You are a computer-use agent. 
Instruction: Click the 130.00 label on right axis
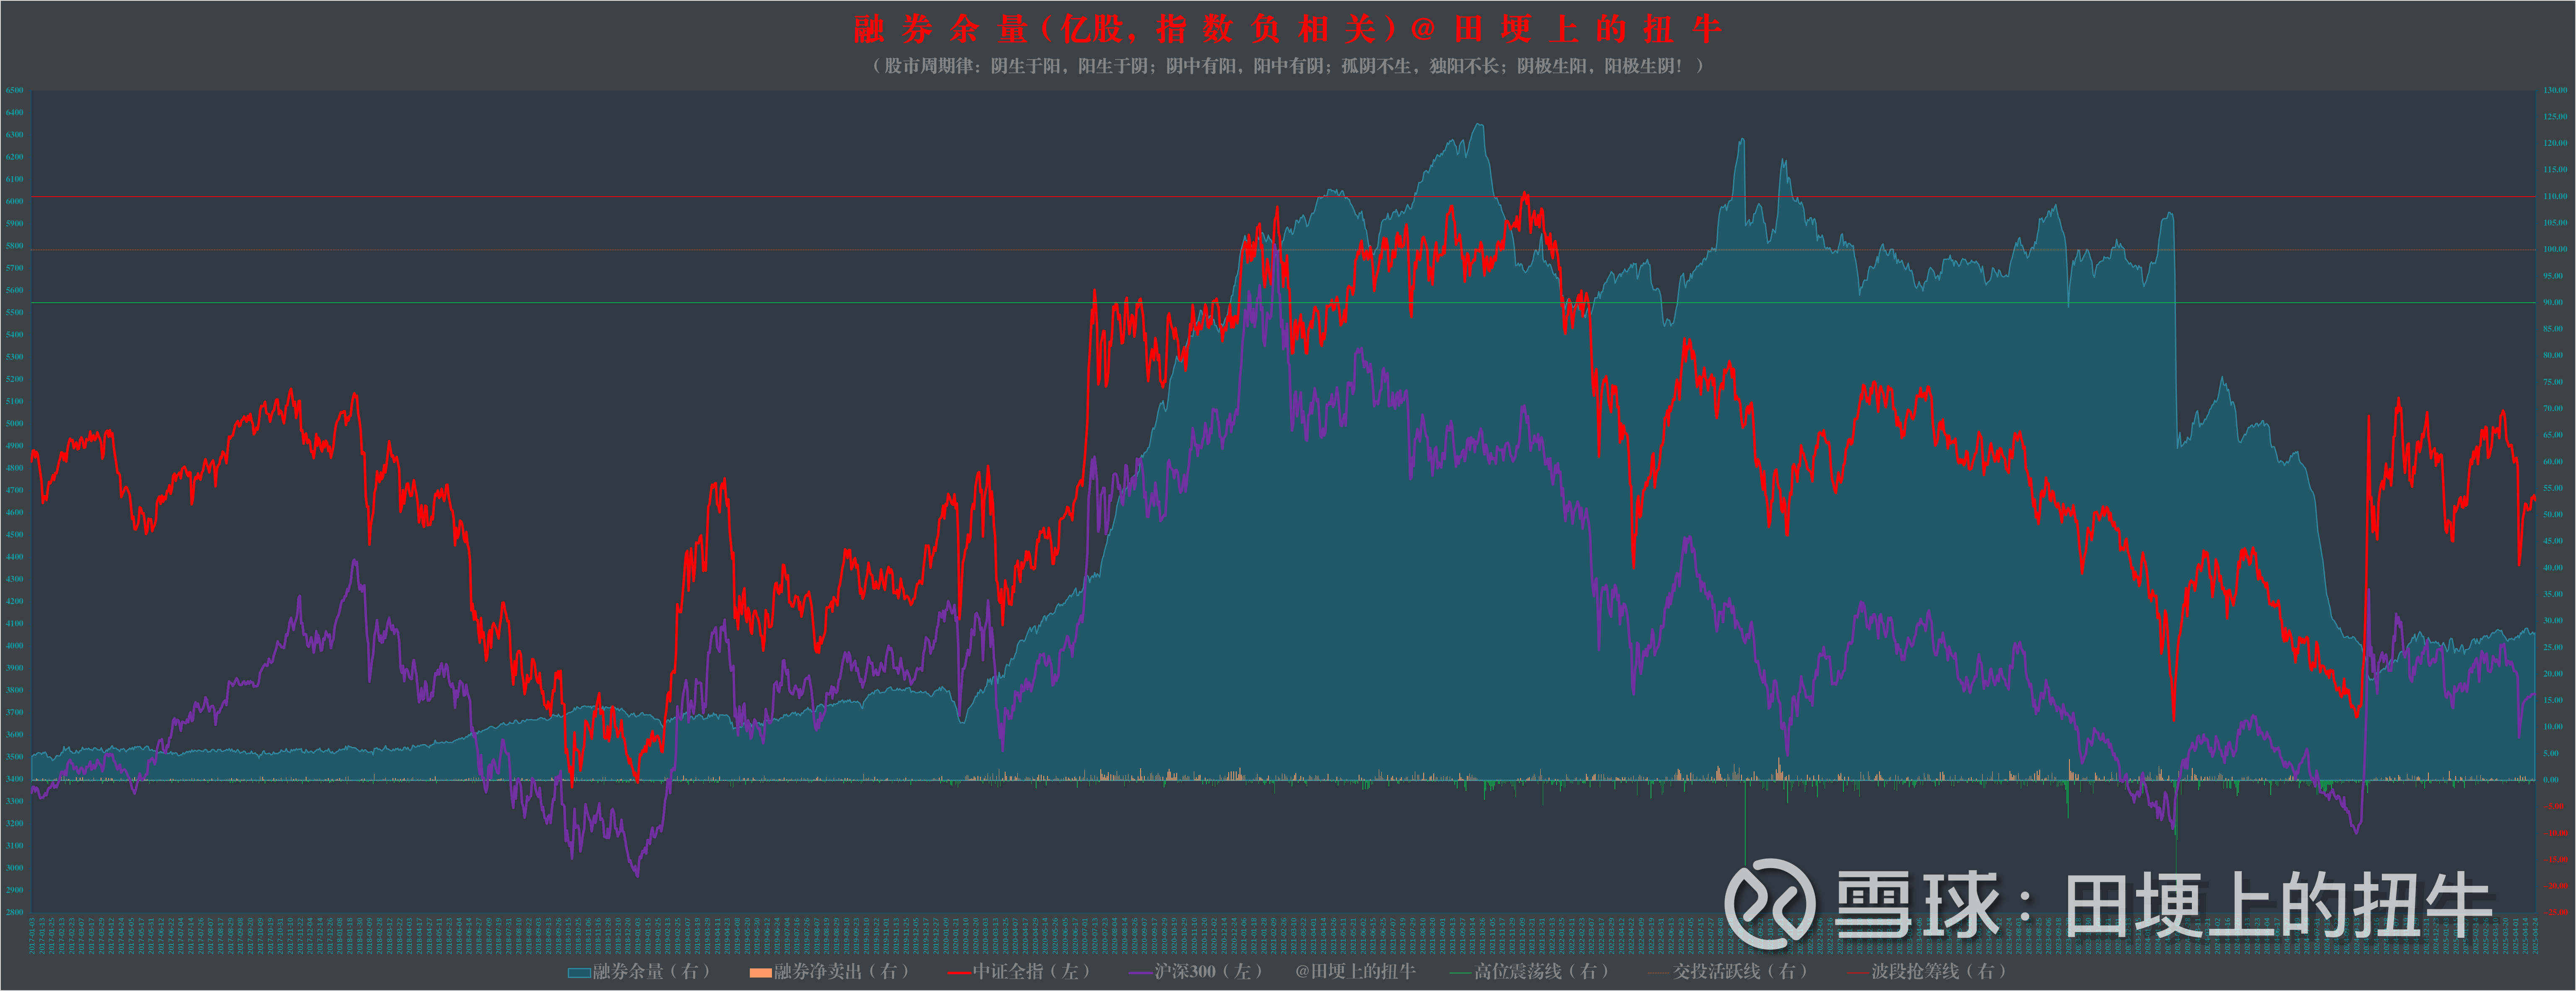[2555, 90]
